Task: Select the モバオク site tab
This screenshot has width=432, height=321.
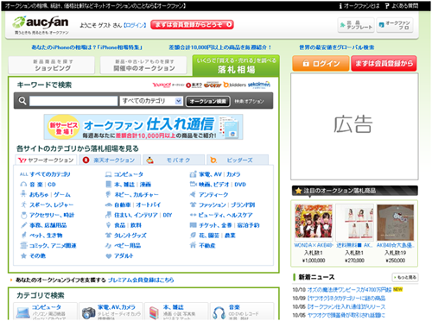Action: click(x=174, y=160)
